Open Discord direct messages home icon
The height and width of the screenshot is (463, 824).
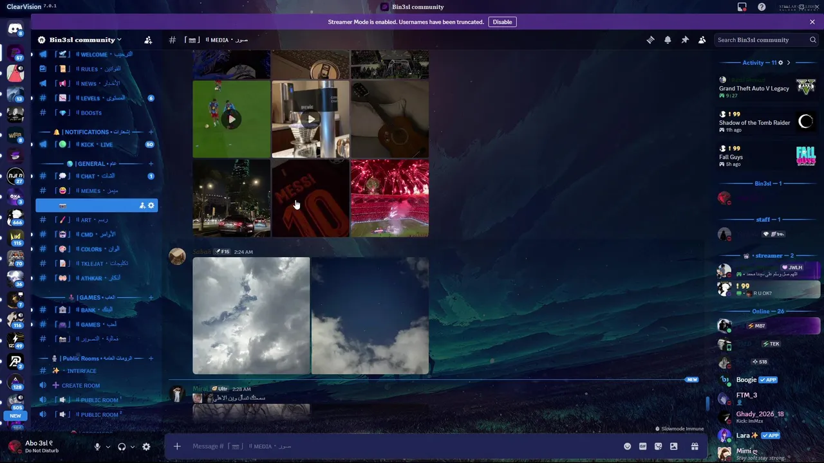[x=15, y=28]
